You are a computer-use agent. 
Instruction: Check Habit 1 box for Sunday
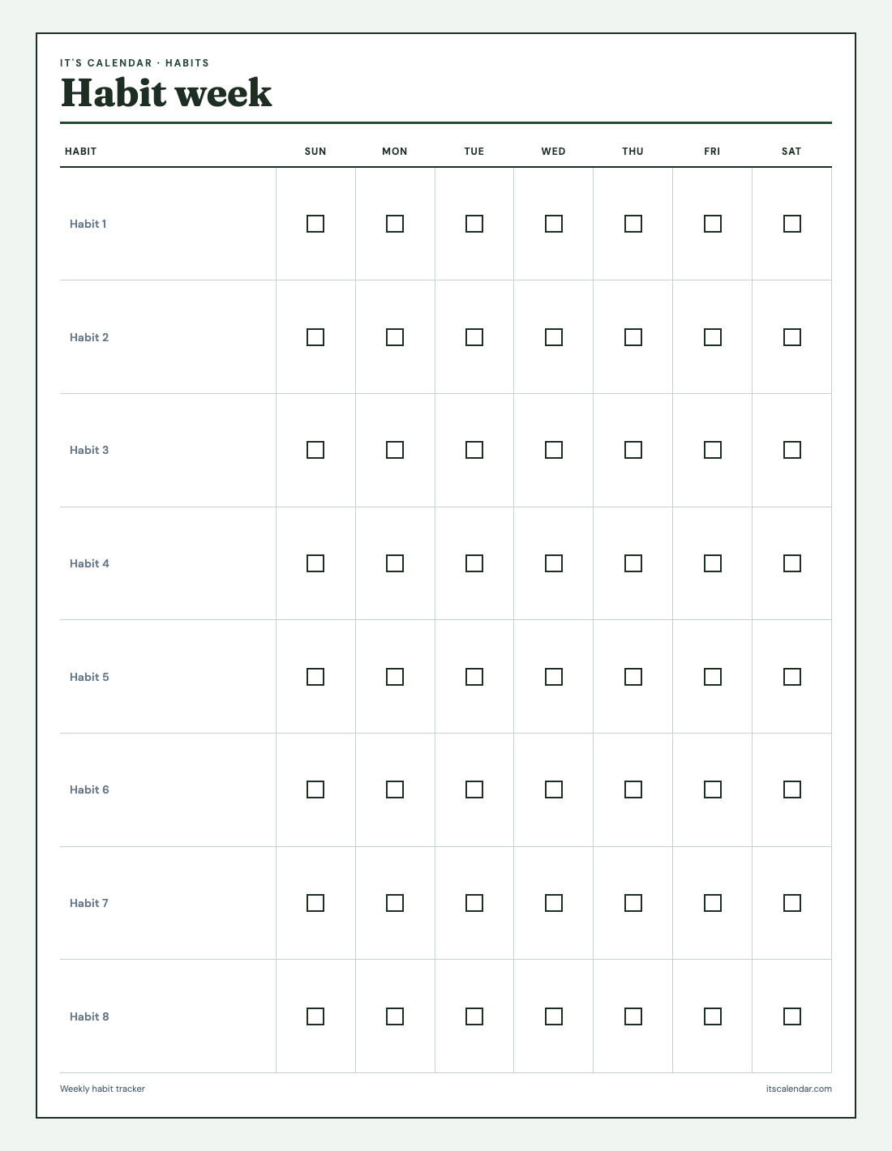coord(315,224)
